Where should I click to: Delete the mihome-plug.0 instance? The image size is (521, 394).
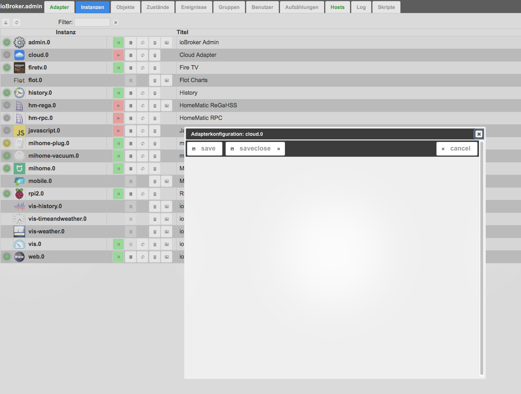pyautogui.click(x=155, y=143)
